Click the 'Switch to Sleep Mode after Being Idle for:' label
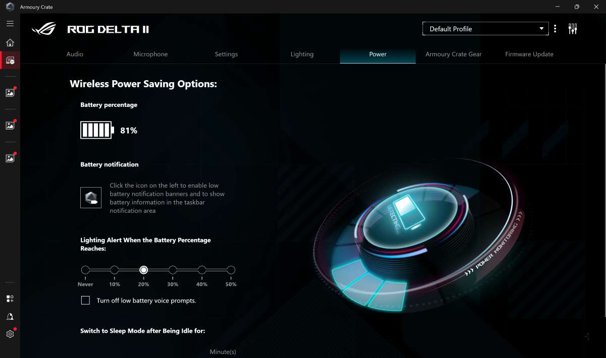Viewport: 606px width, 358px height. click(142, 331)
